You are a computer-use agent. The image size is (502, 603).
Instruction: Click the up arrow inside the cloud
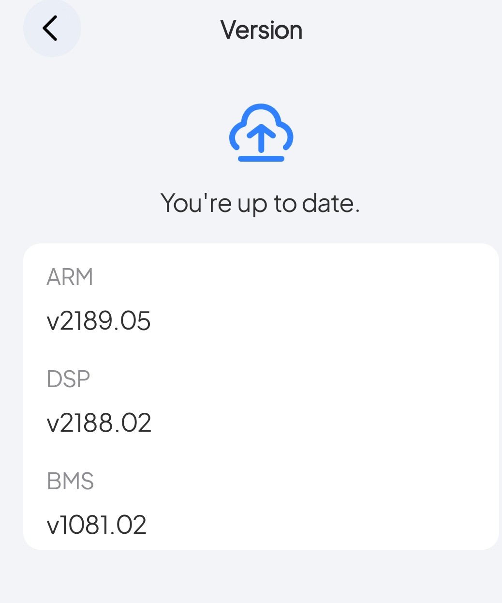[x=261, y=137]
